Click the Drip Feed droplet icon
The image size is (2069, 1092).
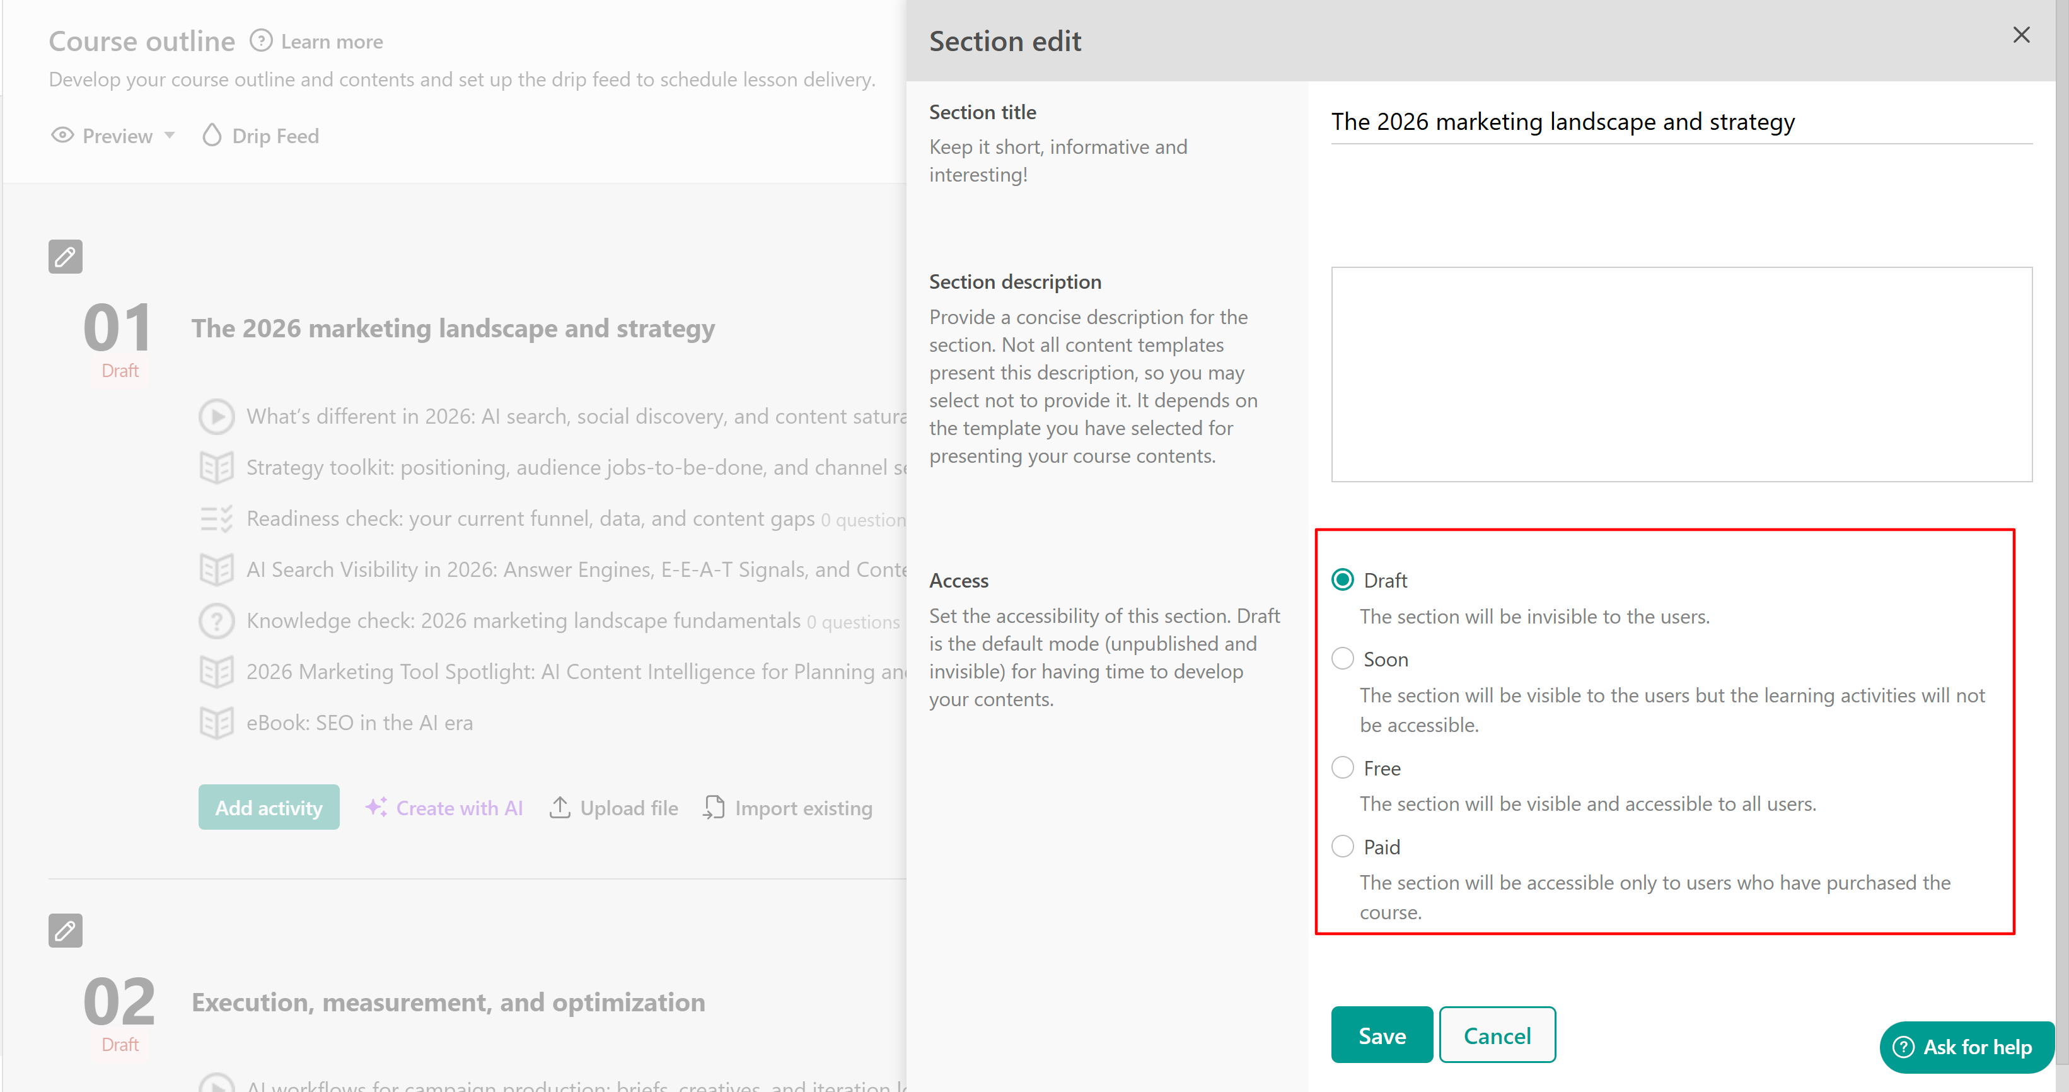click(x=211, y=135)
